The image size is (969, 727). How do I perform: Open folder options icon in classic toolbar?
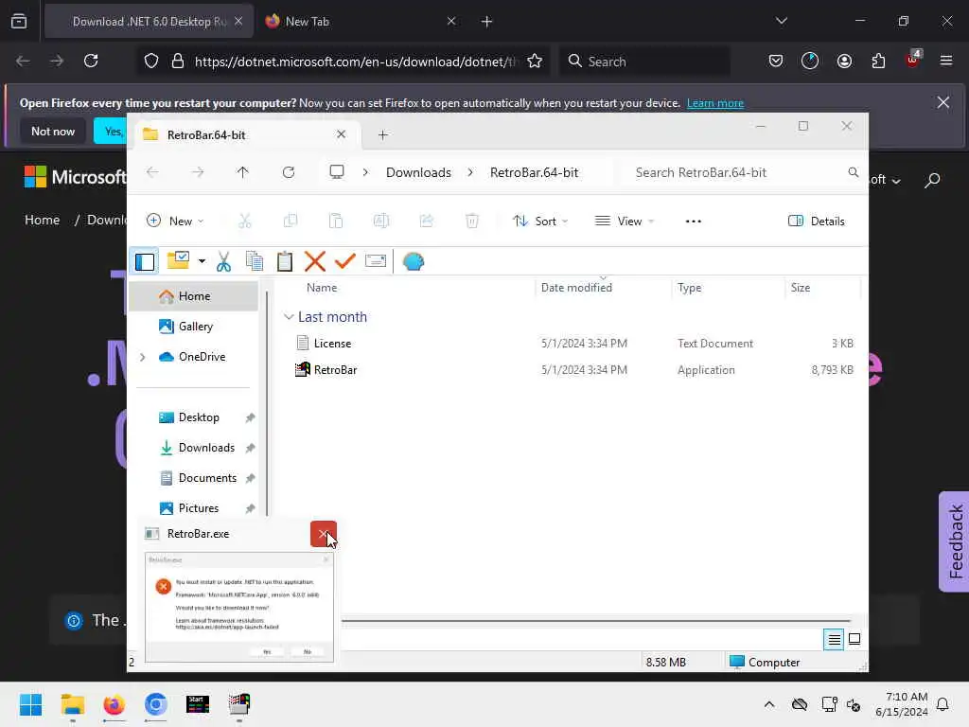point(179,261)
